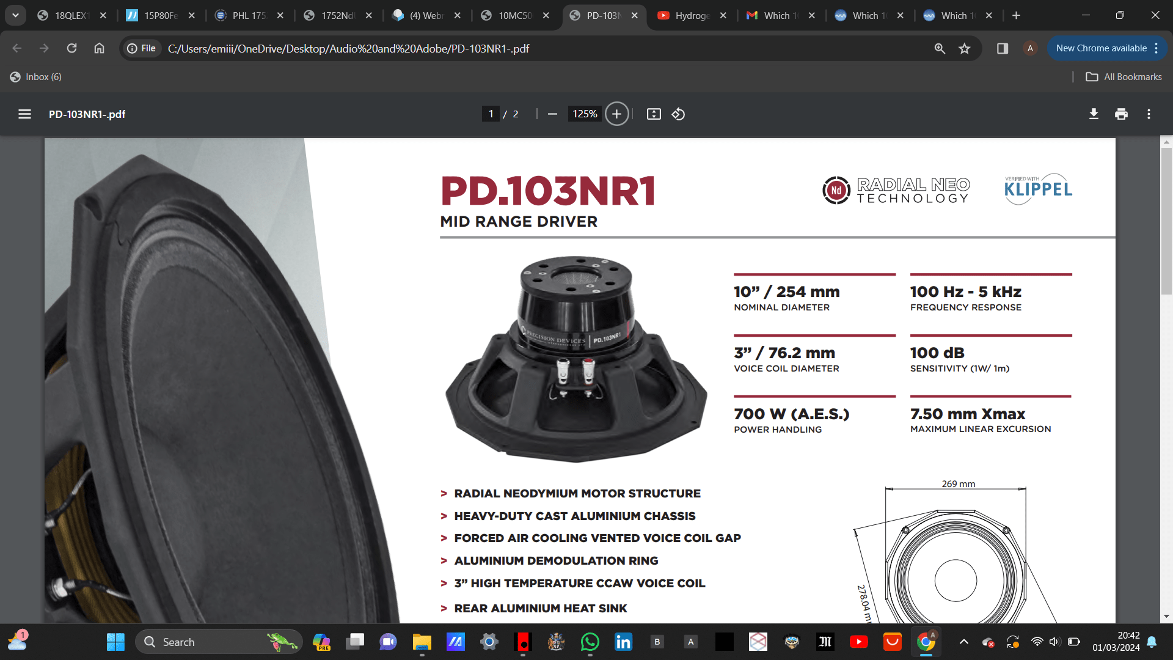Switch to the 18QLEX tab
1173x660 pixels.
pyautogui.click(x=72, y=15)
